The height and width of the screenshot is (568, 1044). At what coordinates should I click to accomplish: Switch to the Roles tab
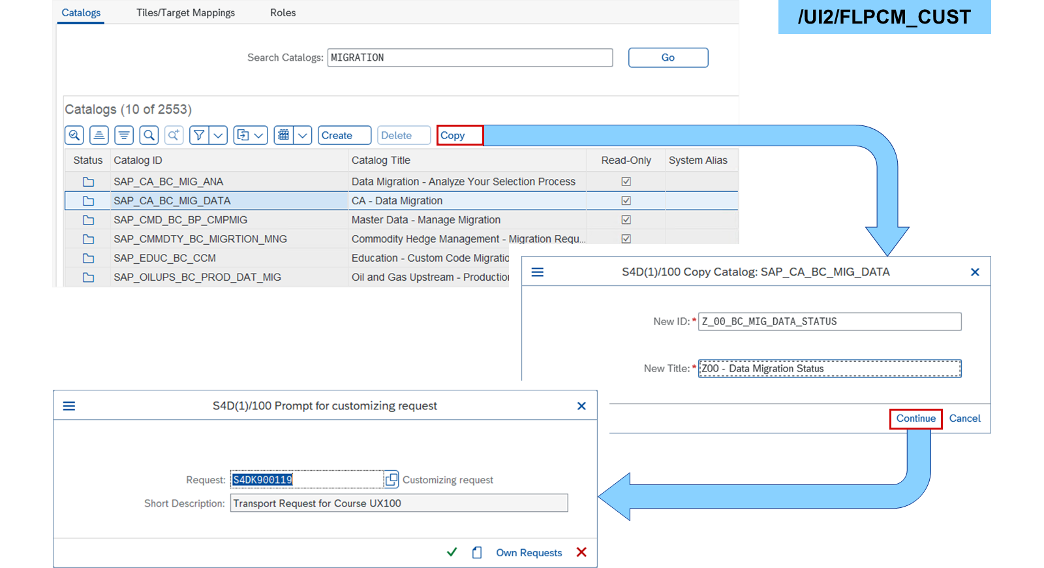click(x=283, y=12)
